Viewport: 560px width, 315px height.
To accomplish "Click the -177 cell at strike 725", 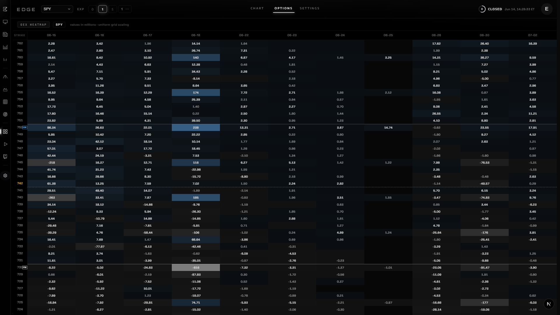I will pos(484,302).
